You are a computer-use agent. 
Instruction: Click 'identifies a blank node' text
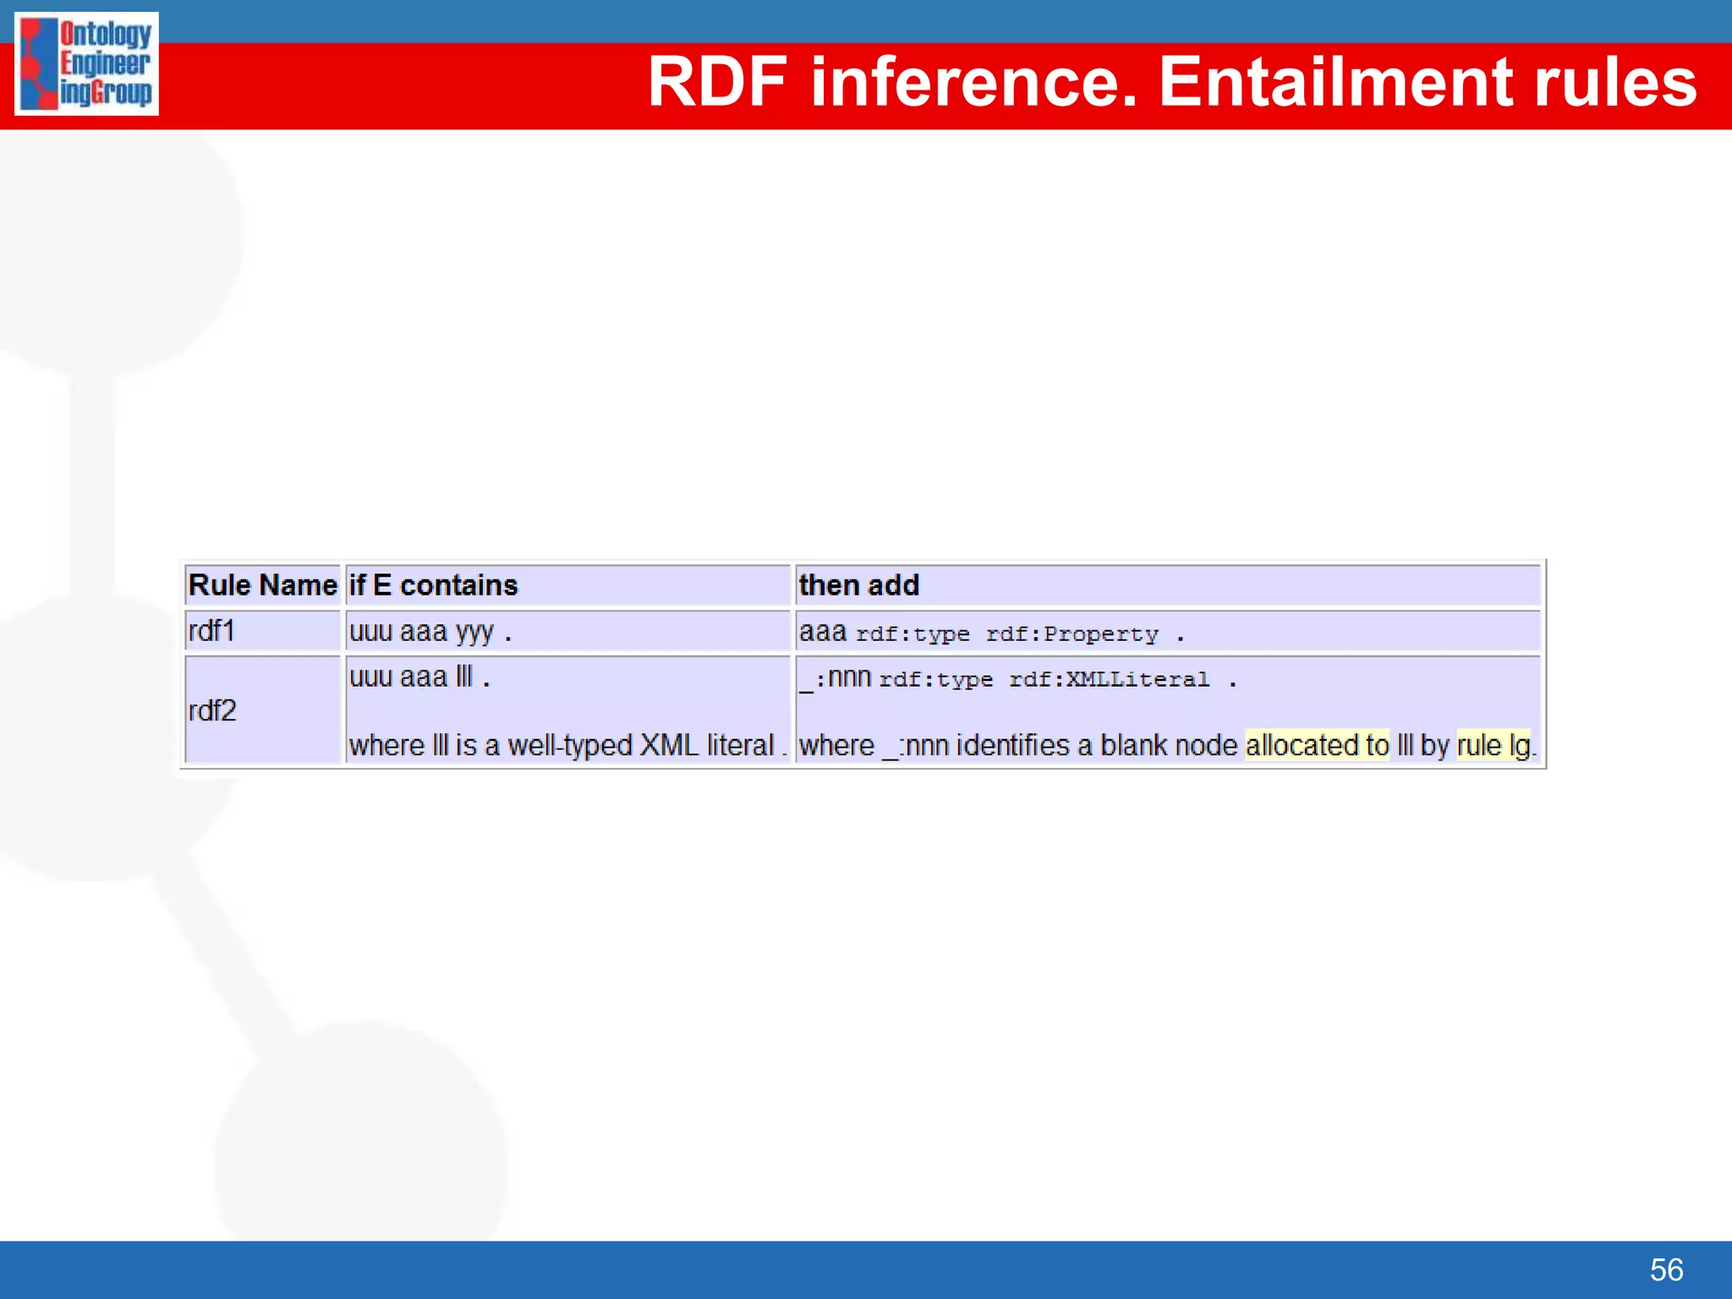[1096, 745]
